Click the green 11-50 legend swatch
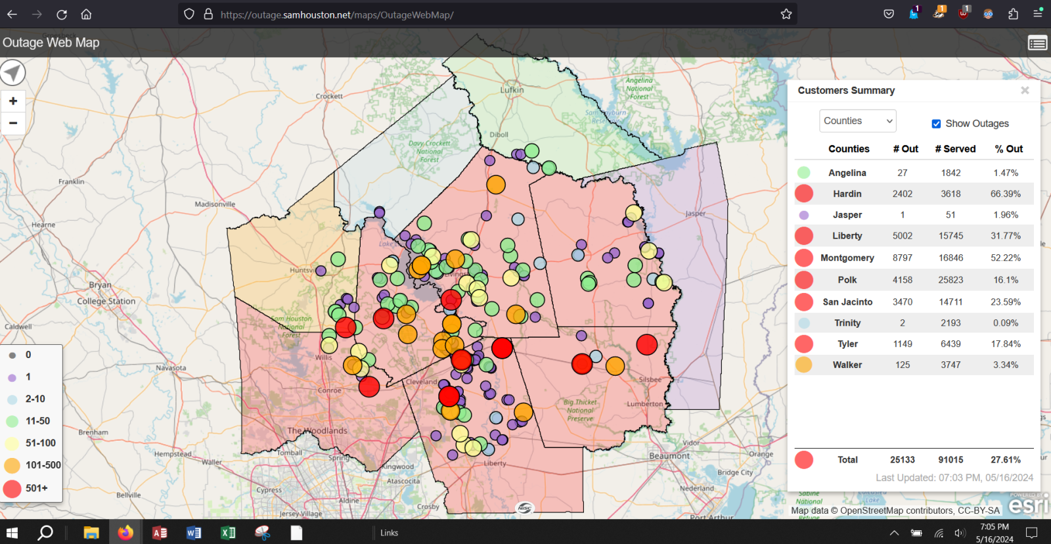 click(12, 421)
